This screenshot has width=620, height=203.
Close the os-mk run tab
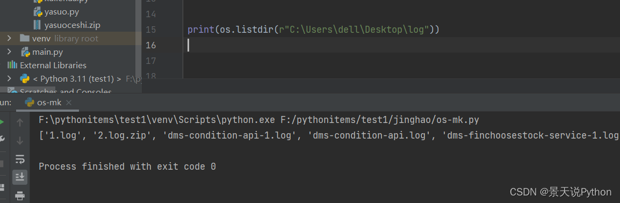coord(69,103)
